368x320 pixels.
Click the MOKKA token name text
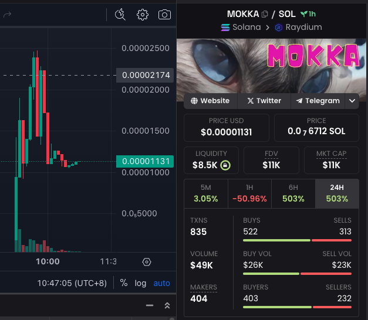[x=243, y=14]
